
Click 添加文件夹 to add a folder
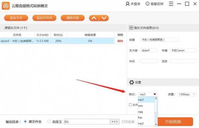[x=44, y=18]
